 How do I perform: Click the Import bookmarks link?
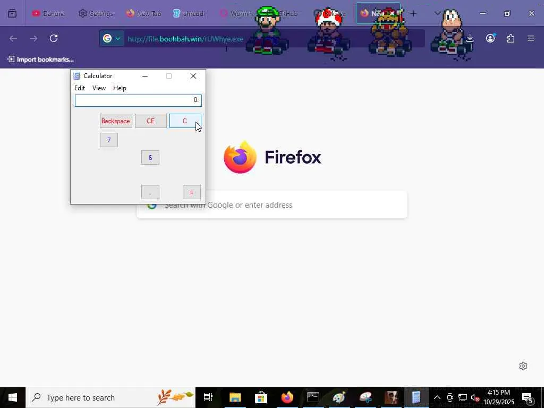click(x=41, y=59)
